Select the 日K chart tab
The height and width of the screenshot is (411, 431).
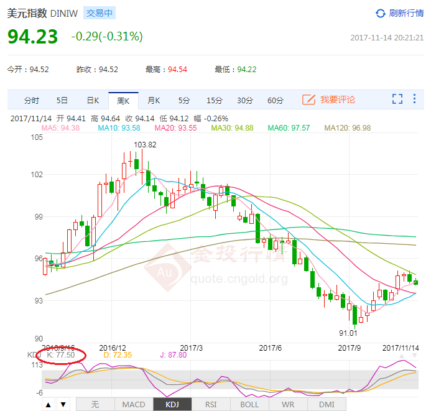coord(93,100)
